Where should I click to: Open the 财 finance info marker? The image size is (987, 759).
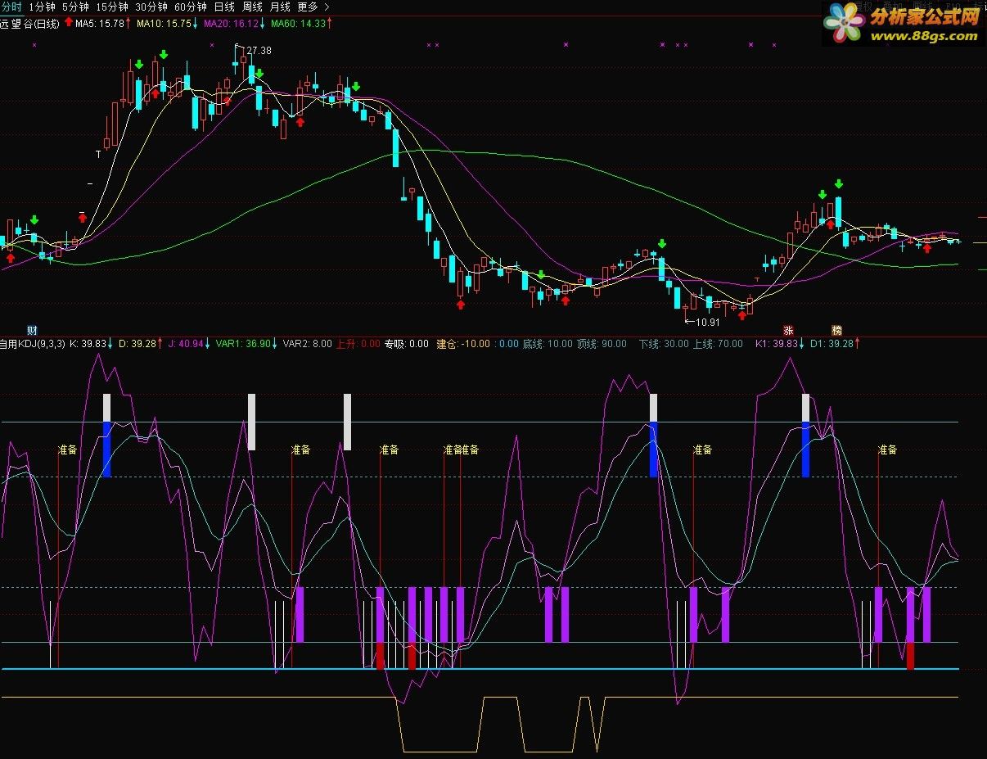[32, 330]
